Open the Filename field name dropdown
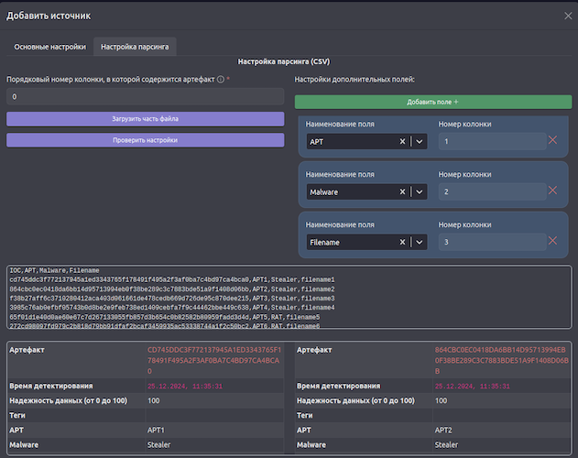 pos(420,242)
